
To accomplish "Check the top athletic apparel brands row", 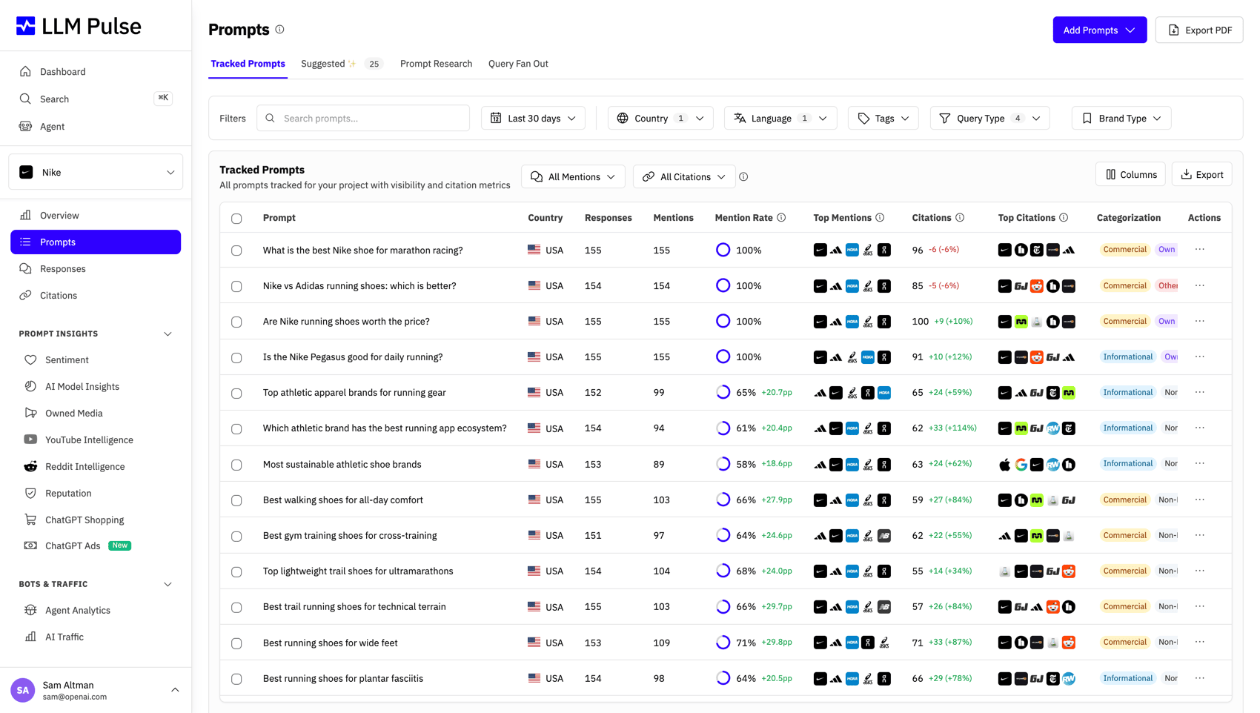I will click(x=236, y=393).
